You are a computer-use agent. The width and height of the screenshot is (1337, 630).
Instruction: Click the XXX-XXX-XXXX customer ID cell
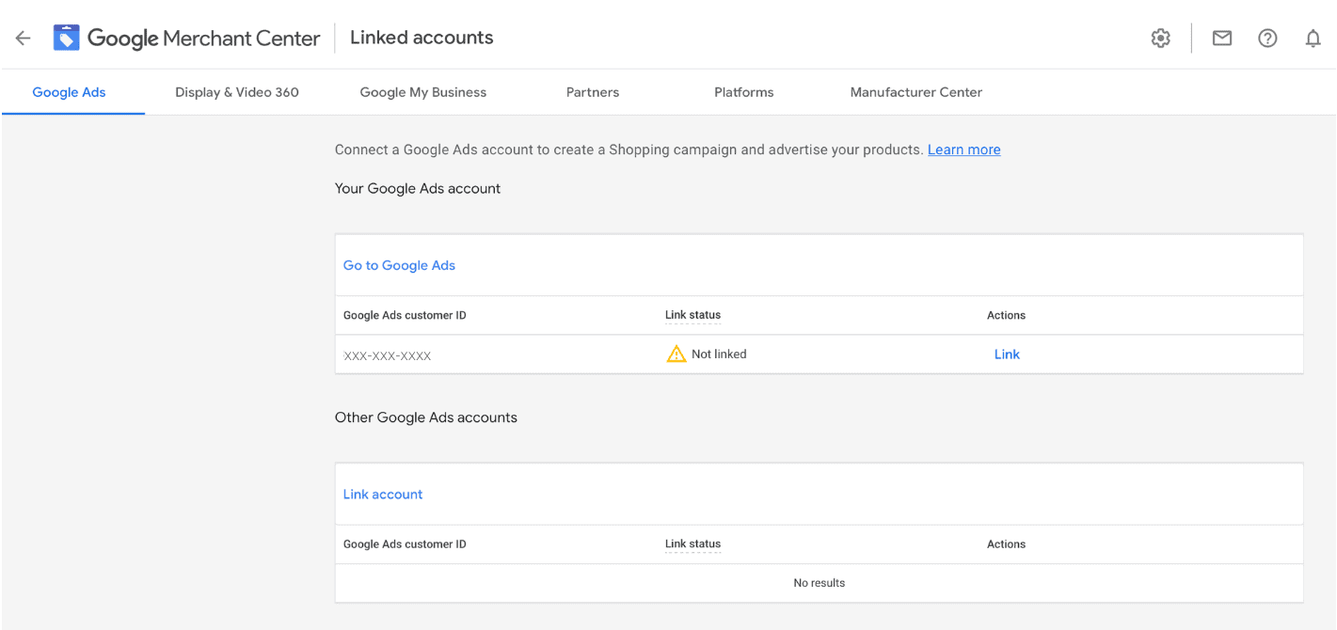[388, 356]
